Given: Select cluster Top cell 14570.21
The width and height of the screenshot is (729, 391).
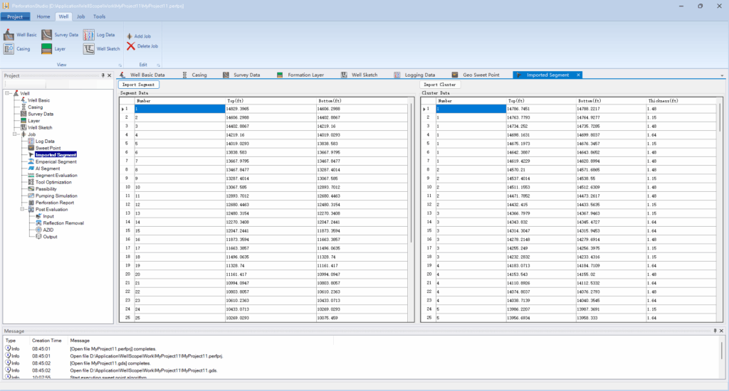Looking at the screenshot, I should pos(541,170).
